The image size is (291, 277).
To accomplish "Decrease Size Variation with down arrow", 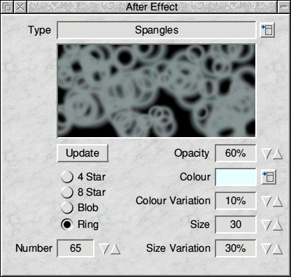I will click(x=266, y=249).
